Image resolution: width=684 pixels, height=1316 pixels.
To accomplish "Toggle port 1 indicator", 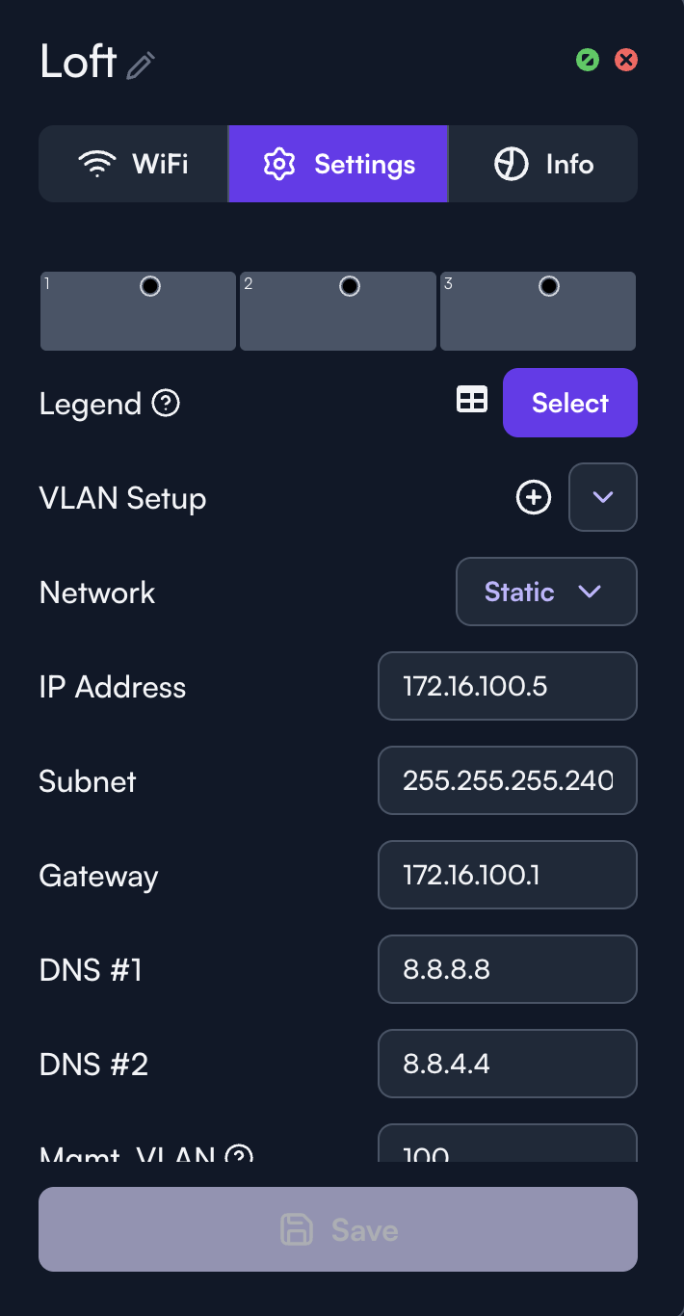I will (150, 286).
